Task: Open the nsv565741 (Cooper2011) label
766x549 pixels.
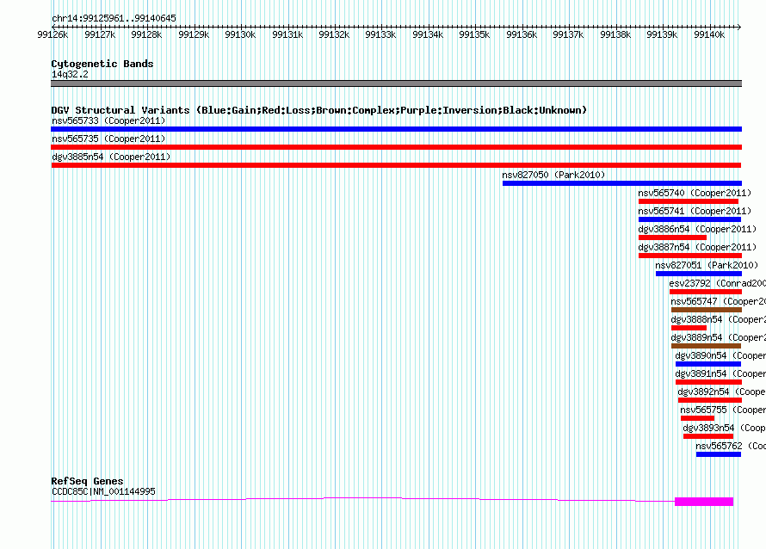Action: [695, 211]
